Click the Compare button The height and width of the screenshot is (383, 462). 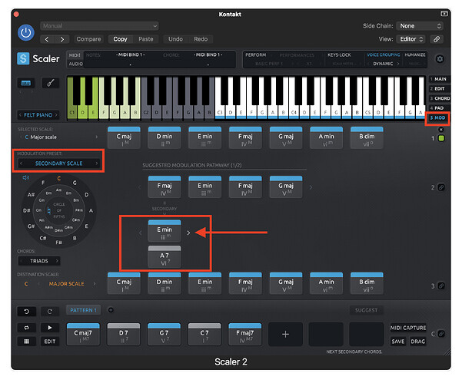tap(88, 39)
